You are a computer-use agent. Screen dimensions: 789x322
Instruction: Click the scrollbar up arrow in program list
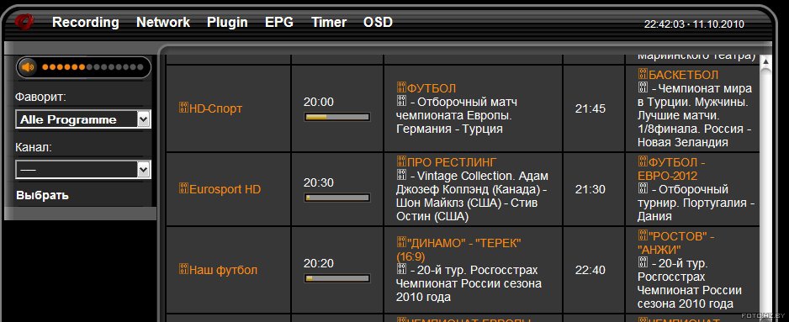765,61
